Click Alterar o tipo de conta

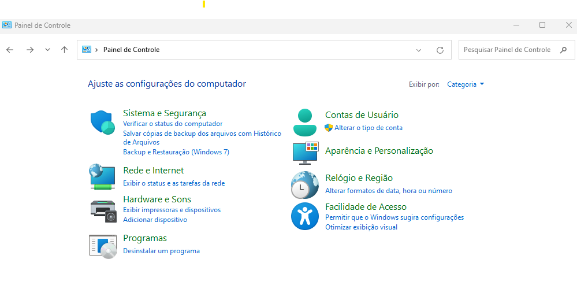point(368,128)
